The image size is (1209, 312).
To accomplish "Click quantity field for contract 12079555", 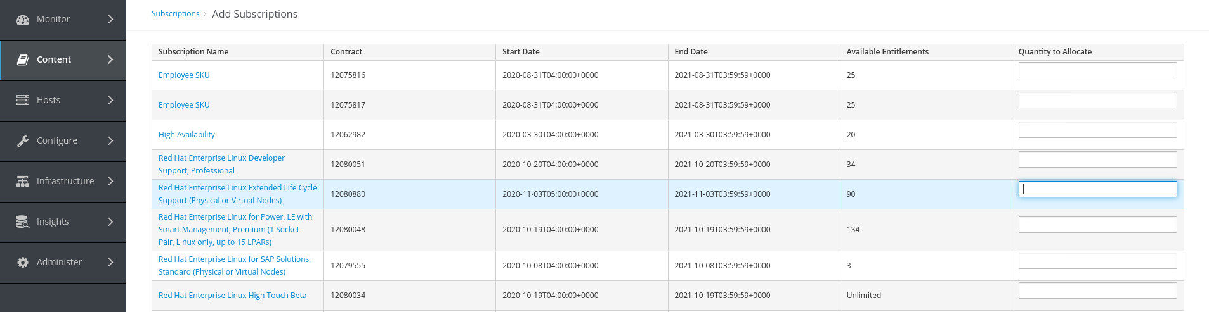I will click(1097, 261).
